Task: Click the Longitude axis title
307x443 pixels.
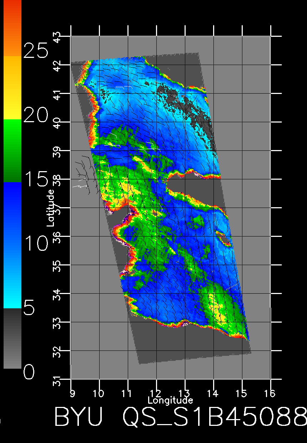Action: (171, 400)
